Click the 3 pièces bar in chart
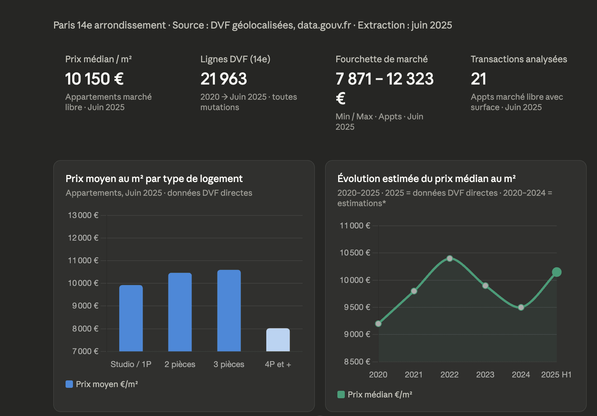Viewport: 597px width, 416px height. pos(229,311)
